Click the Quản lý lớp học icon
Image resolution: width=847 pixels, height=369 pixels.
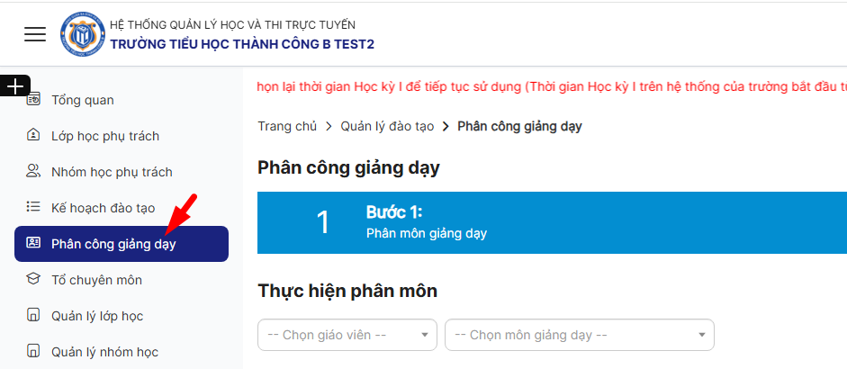tap(34, 316)
